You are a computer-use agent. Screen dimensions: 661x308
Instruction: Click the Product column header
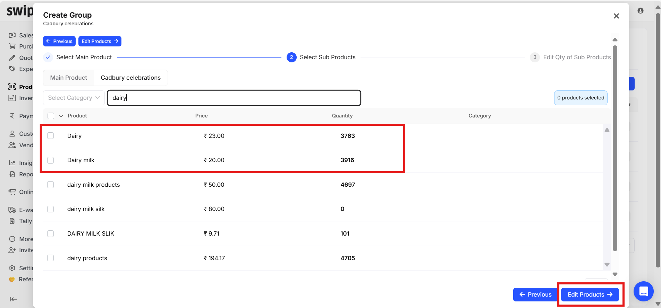tap(77, 116)
